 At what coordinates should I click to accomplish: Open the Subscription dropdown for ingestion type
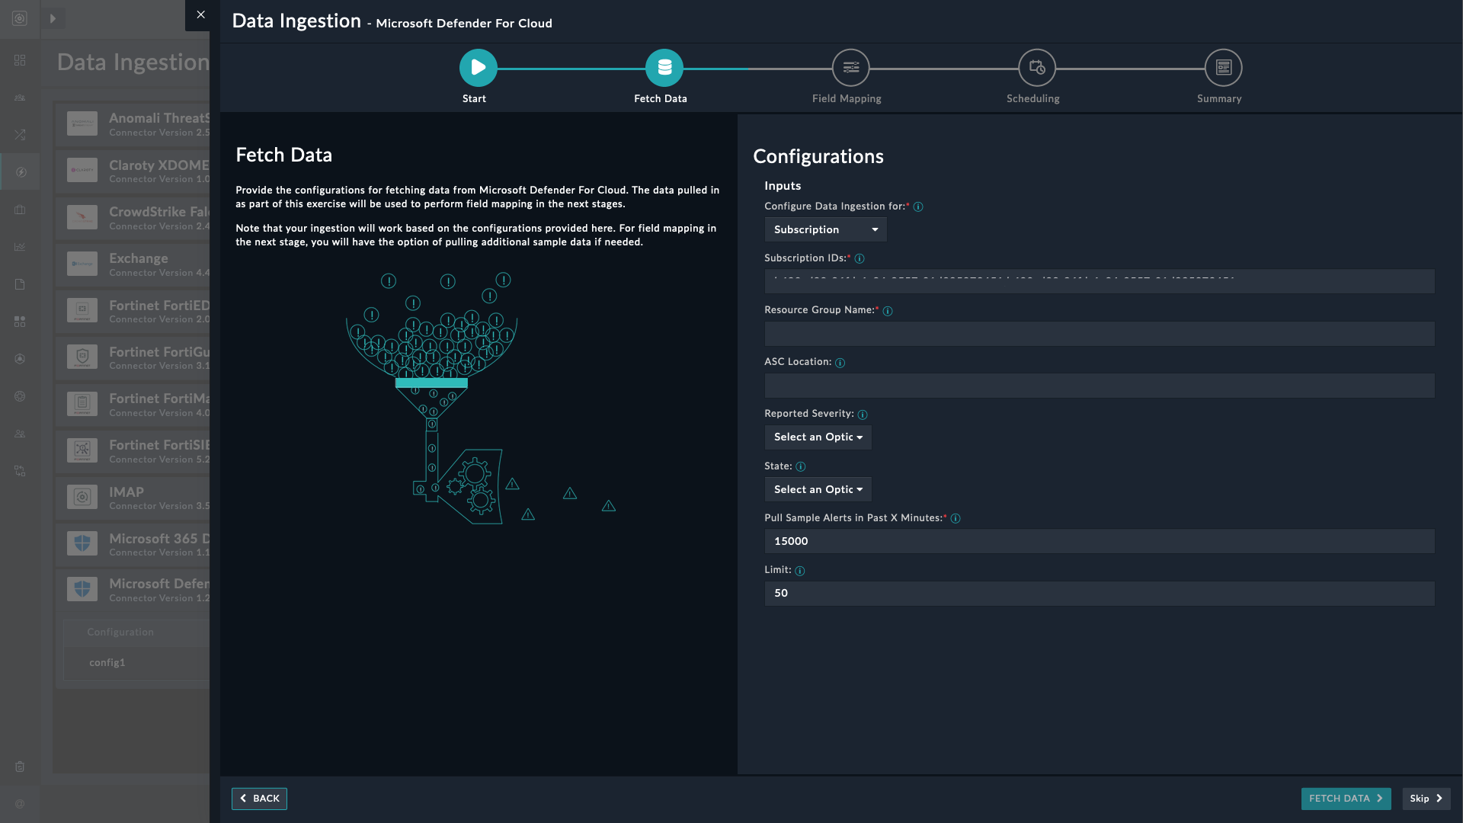pyautogui.click(x=825, y=229)
